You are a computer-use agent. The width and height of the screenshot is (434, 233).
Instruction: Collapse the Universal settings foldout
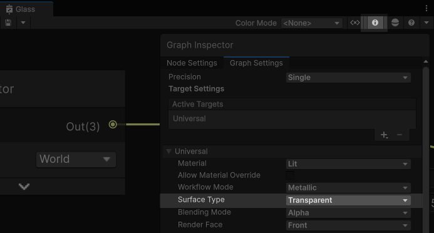(x=168, y=152)
